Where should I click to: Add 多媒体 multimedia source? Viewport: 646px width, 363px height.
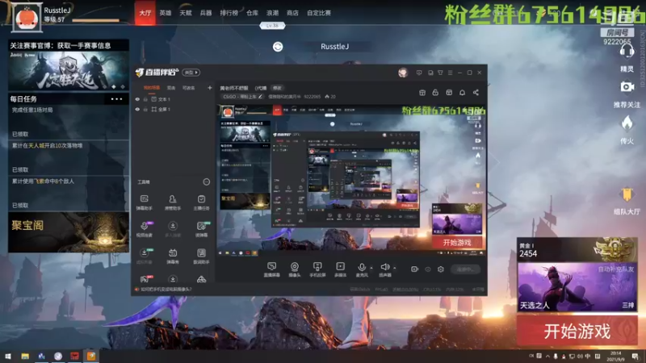click(340, 269)
